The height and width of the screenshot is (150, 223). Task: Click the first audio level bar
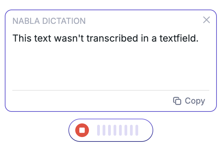click(99, 130)
